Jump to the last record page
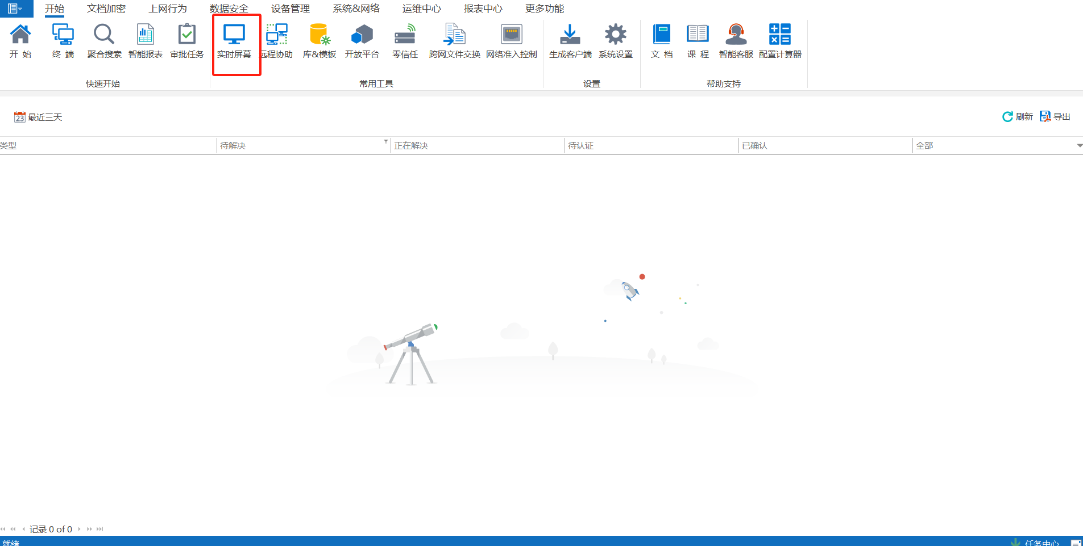The height and width of the screenshot is (546, 1083). point(100,529)
